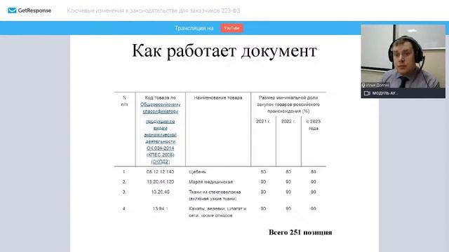Image resolution: width=449 pixels, height=252 pixels.
Task: Select the 'Марля медицинская' cell
Action: click(x=210, y=182)
